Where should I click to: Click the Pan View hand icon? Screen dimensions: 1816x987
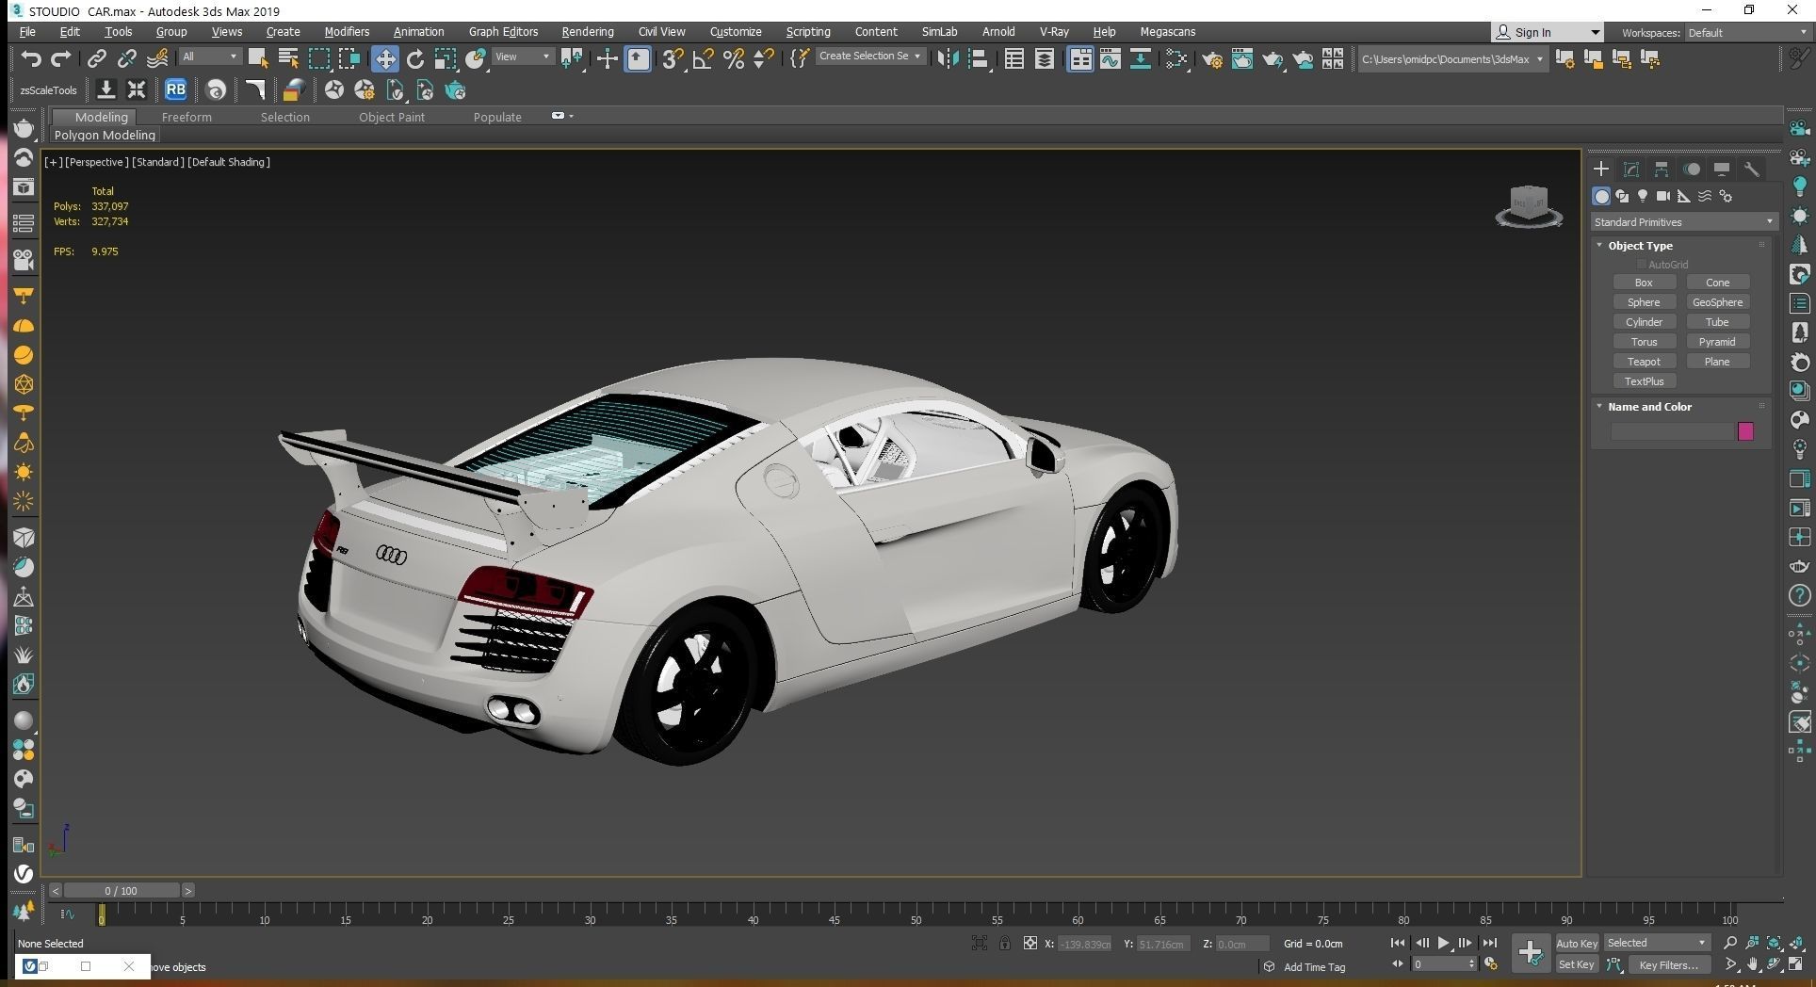[x=1753, y=964]
